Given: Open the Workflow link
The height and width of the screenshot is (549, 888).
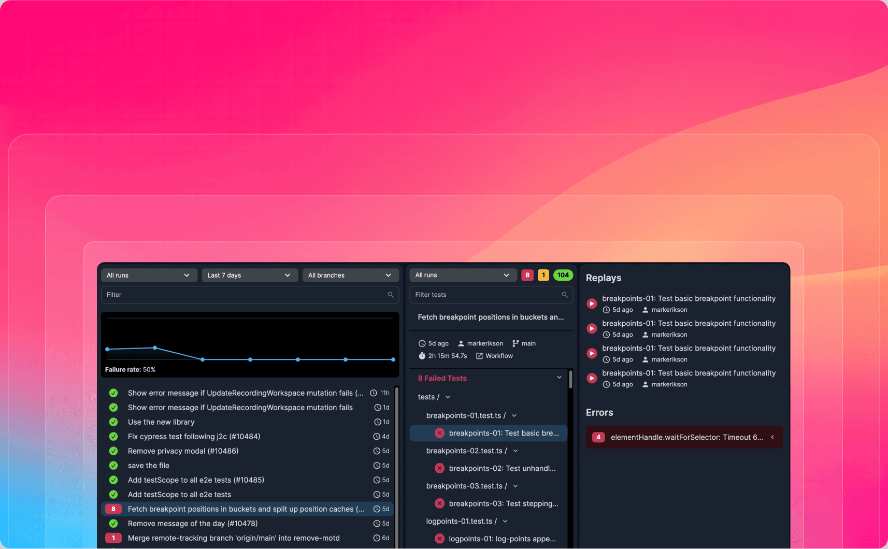Looking at the screenshot, I should tap(494, 356).
